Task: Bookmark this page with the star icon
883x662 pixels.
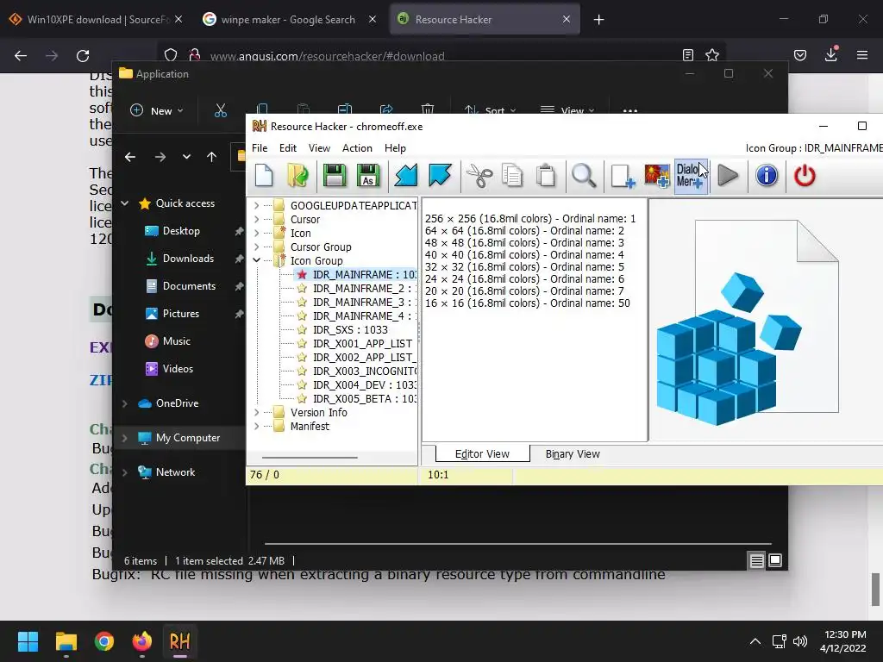Action: (x=712, y=55)
